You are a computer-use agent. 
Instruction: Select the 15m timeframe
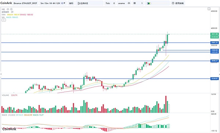[x=46, y=3]
